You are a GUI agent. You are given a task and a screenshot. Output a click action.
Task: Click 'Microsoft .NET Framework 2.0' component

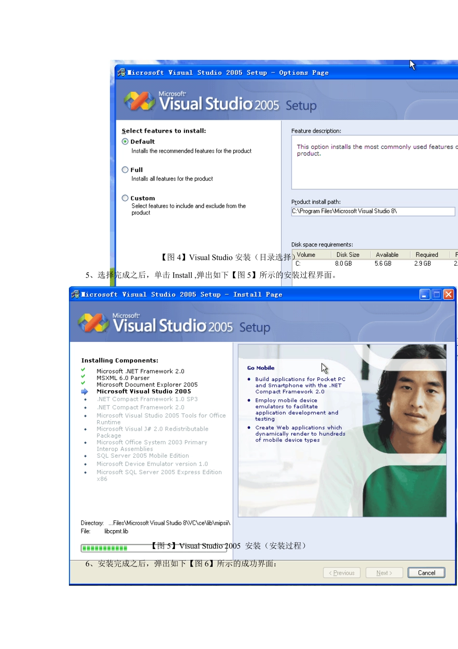click(140, 371)
